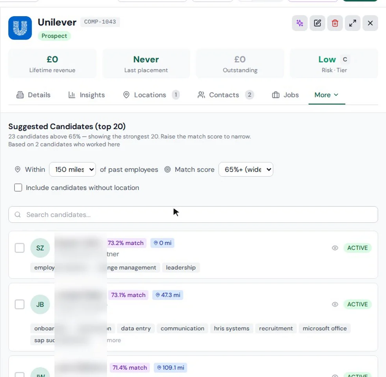Select candidate SZ checkbox
The image size is (386, 377).
pos(20,248)
